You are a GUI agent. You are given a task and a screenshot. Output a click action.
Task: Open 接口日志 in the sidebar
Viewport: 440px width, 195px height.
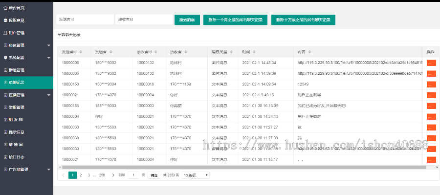coord(26,157)
